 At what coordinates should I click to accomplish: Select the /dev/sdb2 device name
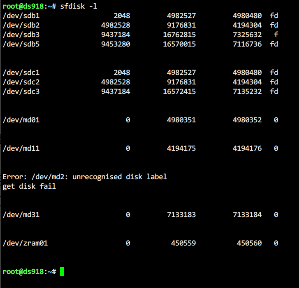[21, 25]
